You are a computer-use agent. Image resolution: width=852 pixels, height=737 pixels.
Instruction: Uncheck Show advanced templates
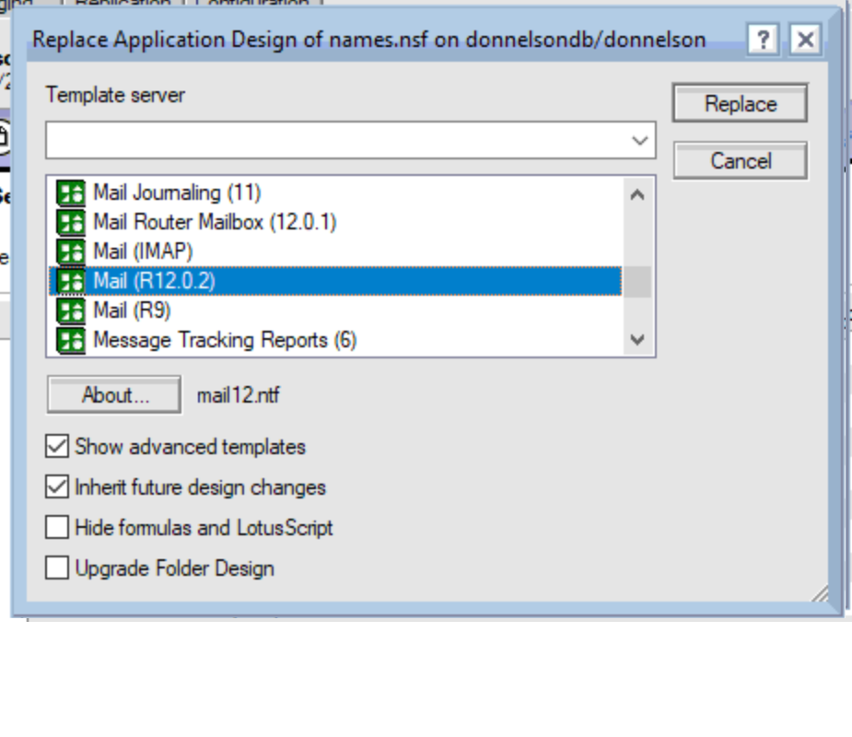[57, 446]
